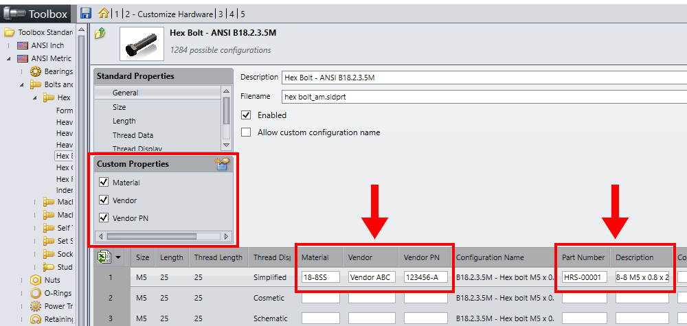Add a new custom property icon
The height and width of the screenshot is (326, 687).
coord(222,164)
